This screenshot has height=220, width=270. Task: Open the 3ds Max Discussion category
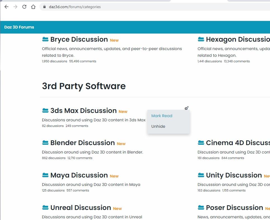[x=83, y=111]
